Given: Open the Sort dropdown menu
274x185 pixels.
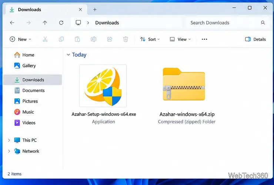Looking at the screenshot, I should (x=150, y=39).
